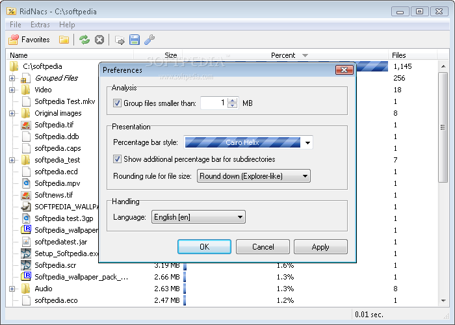Screen dimensions: 455x325
Task: Click the Softpedia_wallpaper_pack_… file icon
Action: pyautogui.click(x=26, y=277)
